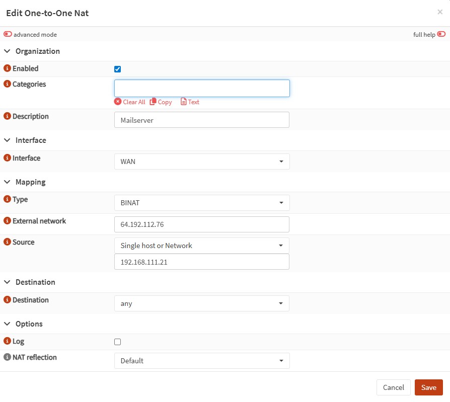Show help for the Description field
This screenshot has height=402, width=450.
(x=7, y=116)
